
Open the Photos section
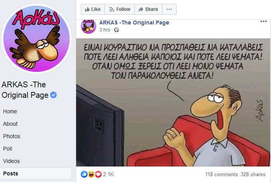coord(12,137)
